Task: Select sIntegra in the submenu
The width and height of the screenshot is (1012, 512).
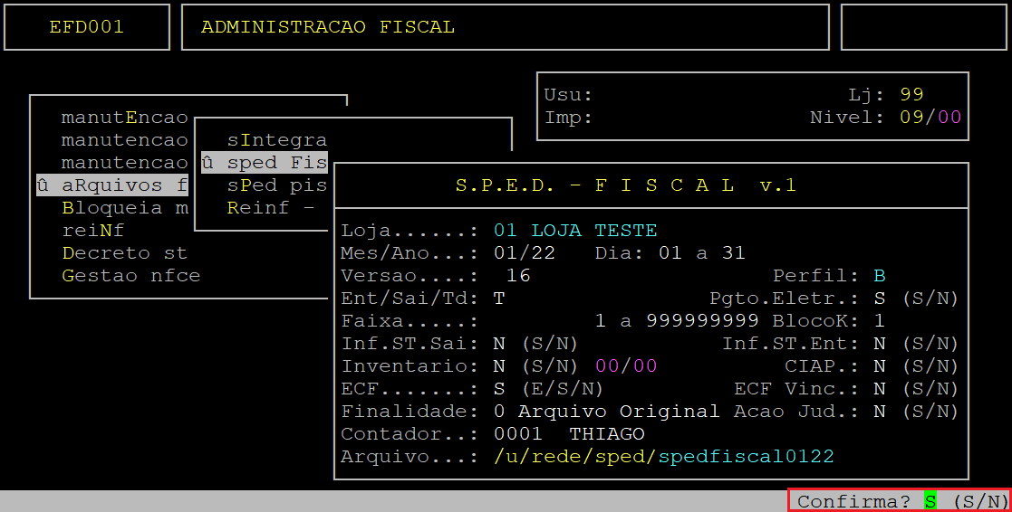Action: point(277,140)
